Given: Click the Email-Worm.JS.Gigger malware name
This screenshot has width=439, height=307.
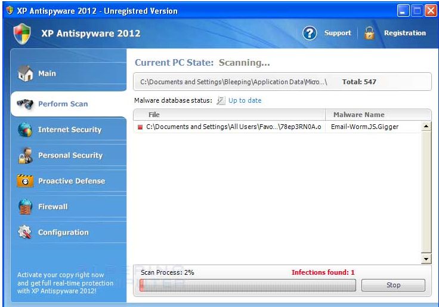Looking at the screenshot, I should (364, 127).
